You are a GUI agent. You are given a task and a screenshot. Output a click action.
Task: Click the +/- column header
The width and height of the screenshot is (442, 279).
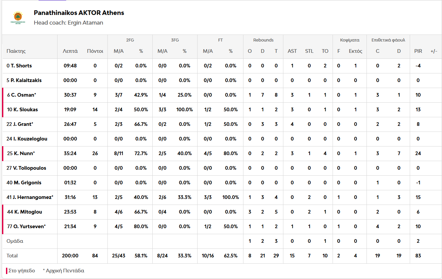[434, 51]
